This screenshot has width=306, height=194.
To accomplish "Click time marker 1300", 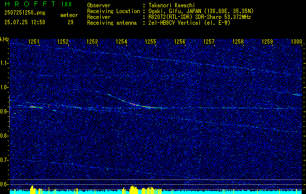I will 296,42.
